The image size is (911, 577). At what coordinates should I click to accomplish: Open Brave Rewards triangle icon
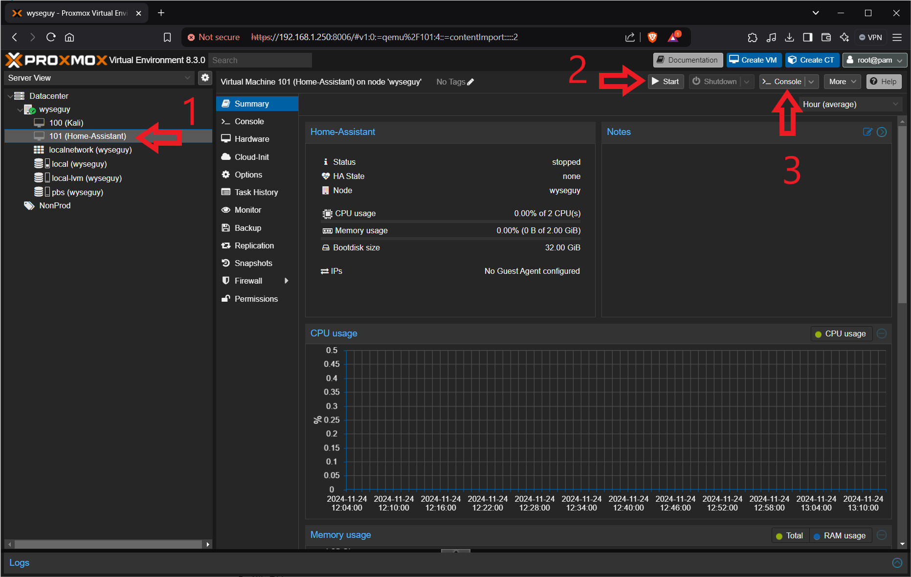pos(674,37)
